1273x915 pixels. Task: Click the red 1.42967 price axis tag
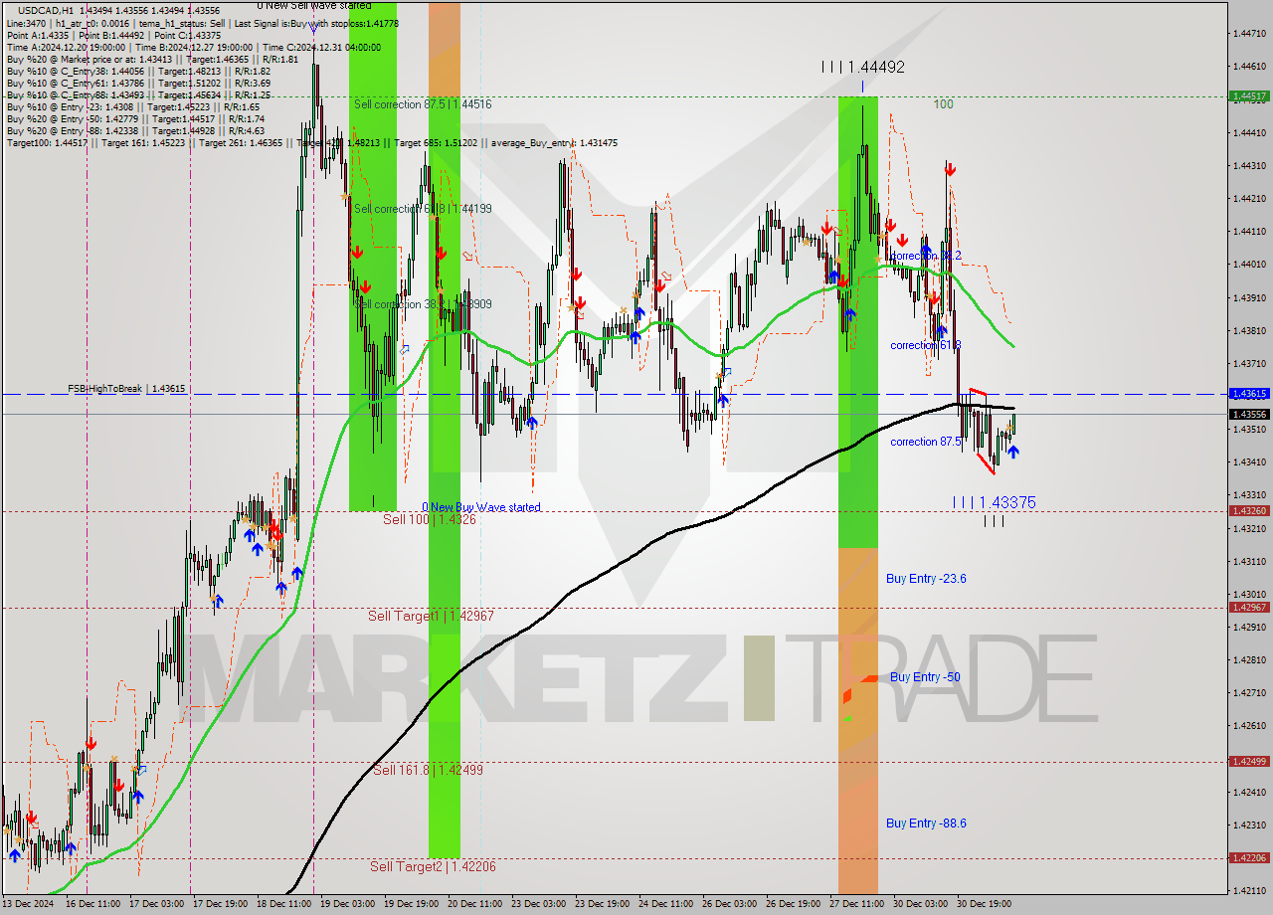pos(1249,608)
